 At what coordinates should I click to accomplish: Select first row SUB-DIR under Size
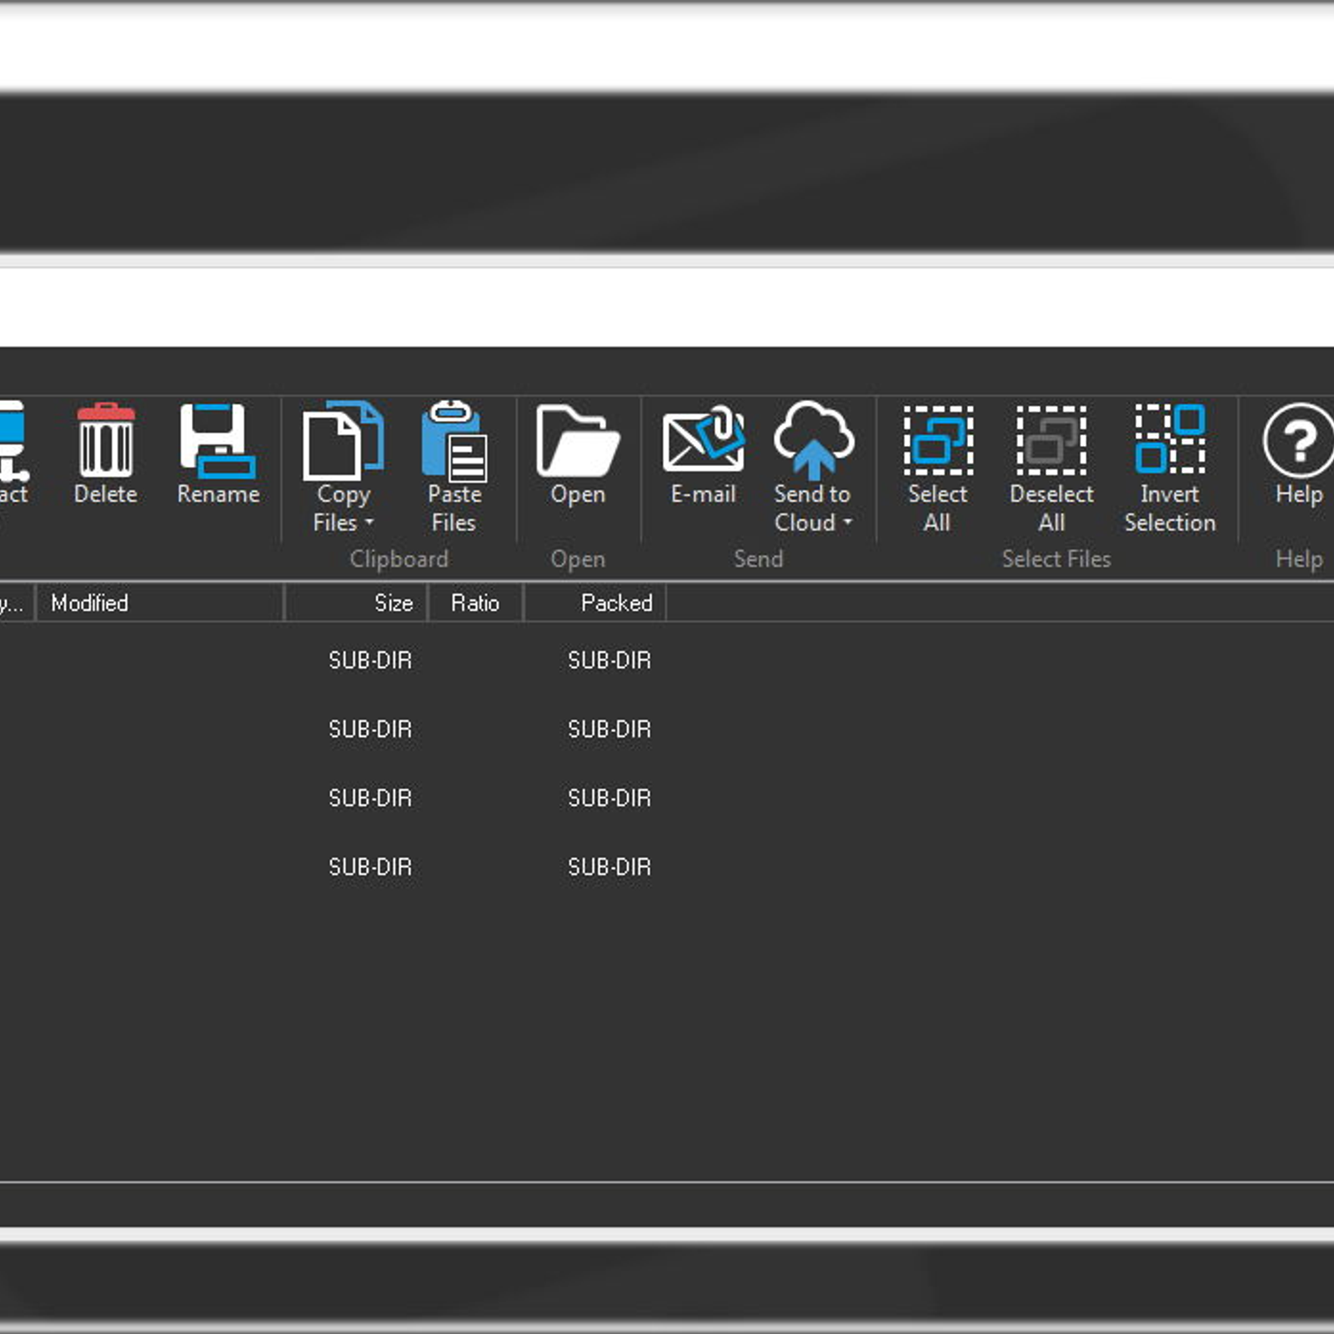(370, 660)
